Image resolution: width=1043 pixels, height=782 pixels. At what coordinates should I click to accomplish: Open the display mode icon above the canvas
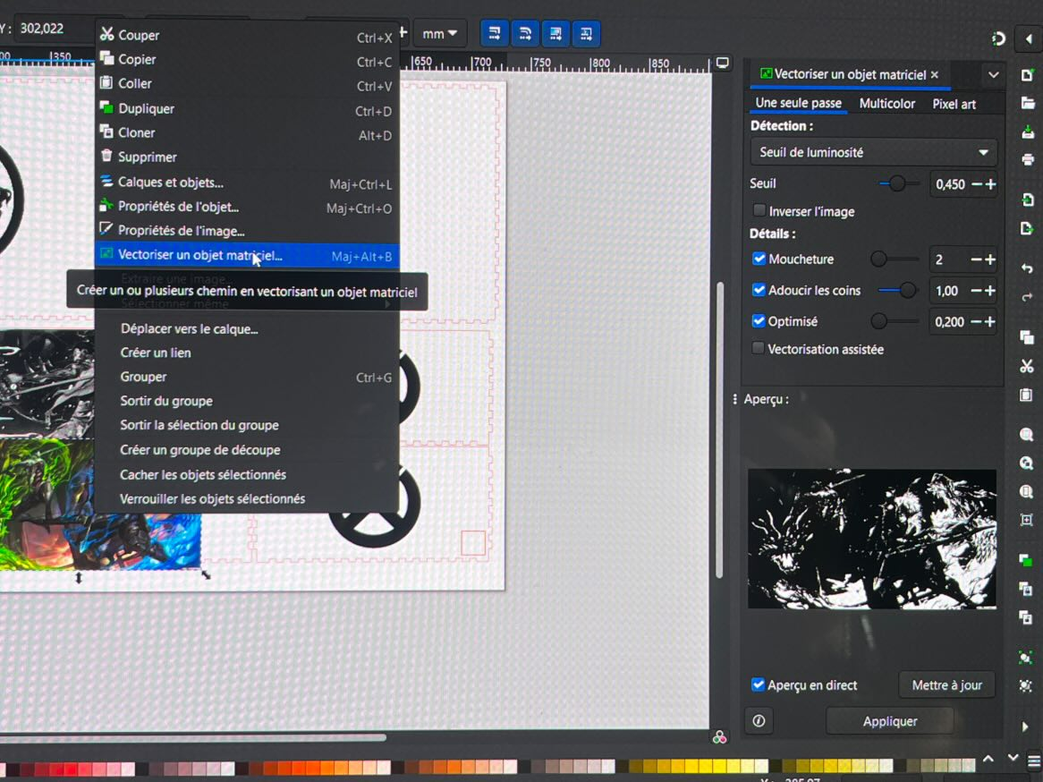722,64
